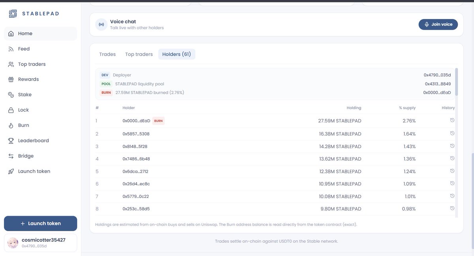Screen dimensions: 474x256
Task: Click the Holder column header
Action: coord(129,108)
